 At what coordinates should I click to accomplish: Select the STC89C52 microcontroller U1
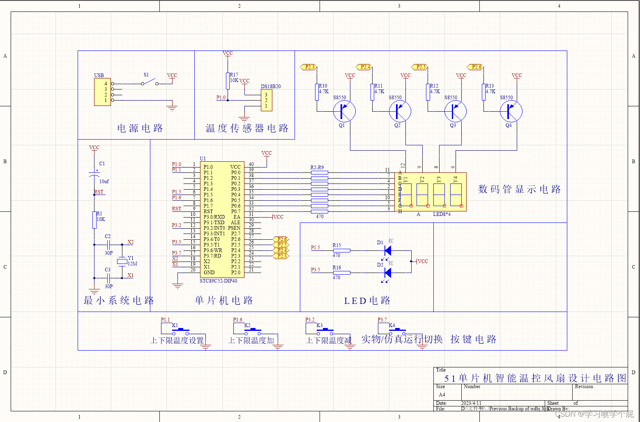[222, 219]
